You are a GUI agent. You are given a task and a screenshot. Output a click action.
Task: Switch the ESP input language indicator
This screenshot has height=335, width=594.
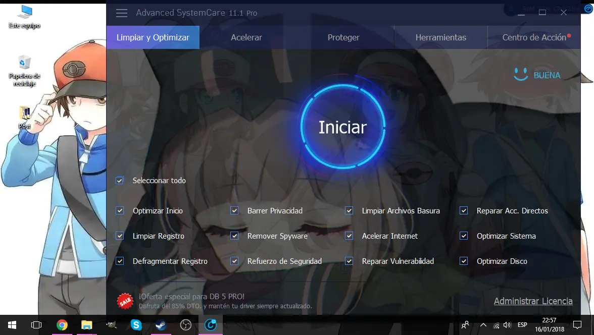coord(522,325)
